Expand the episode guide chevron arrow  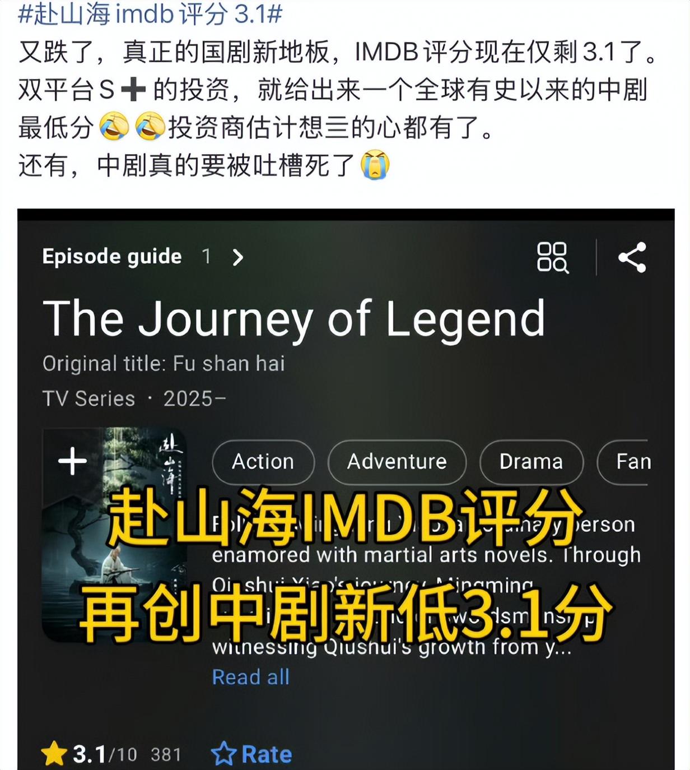pos(238,257)
